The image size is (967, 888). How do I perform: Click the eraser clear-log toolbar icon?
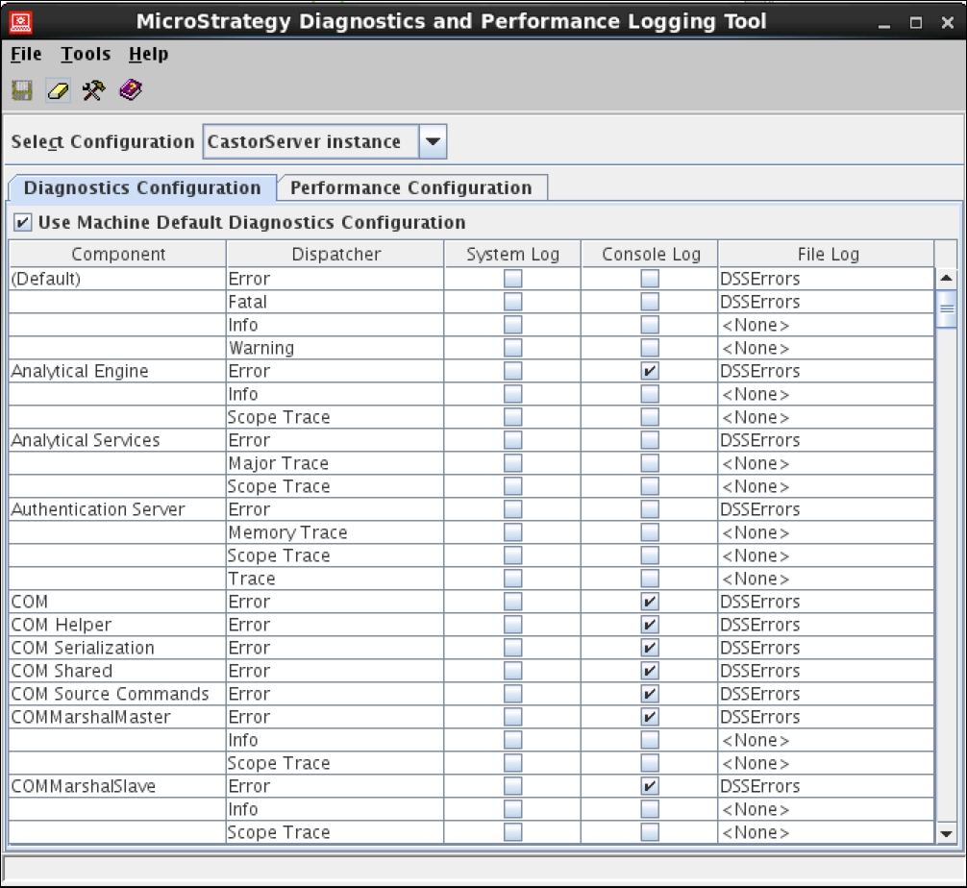coord(58,90)
